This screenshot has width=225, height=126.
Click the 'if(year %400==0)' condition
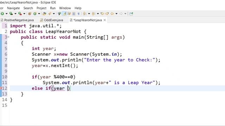coord(53,77)
